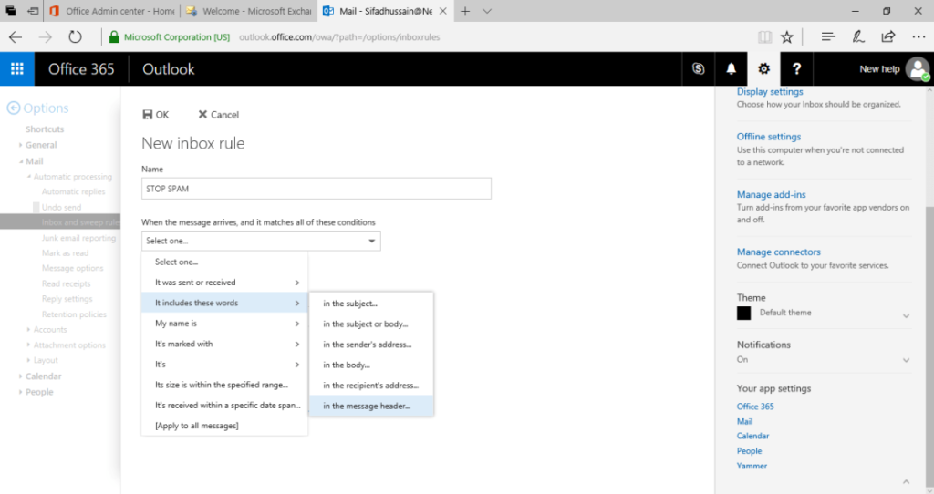Open Display settings link
The height and width of the screenshot is (494, 934).
pos(770,92)
